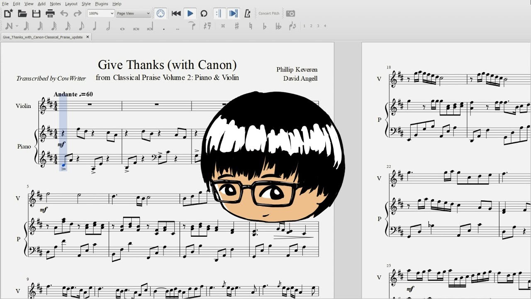This screenshot has width=531, height=299.
Task: Open the Notes menu
Action: click(56, 4)
